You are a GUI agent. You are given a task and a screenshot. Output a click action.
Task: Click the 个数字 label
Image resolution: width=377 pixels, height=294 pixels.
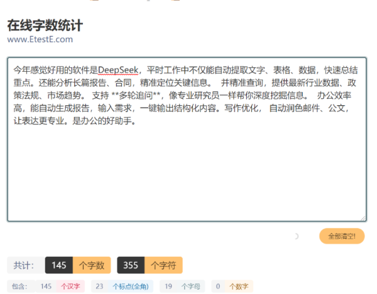(239, 286)
